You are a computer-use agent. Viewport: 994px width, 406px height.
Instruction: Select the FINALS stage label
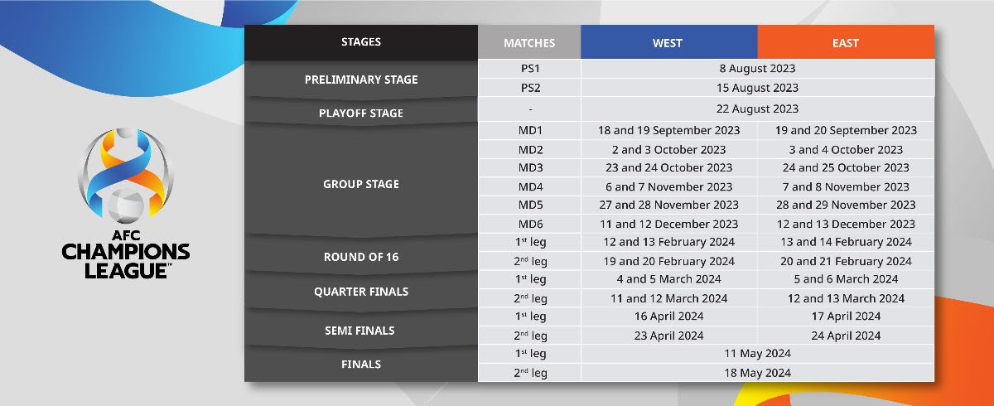pos(361,364)
